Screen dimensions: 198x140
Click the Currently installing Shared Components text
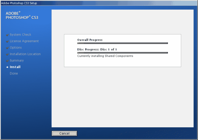point(105,56)
